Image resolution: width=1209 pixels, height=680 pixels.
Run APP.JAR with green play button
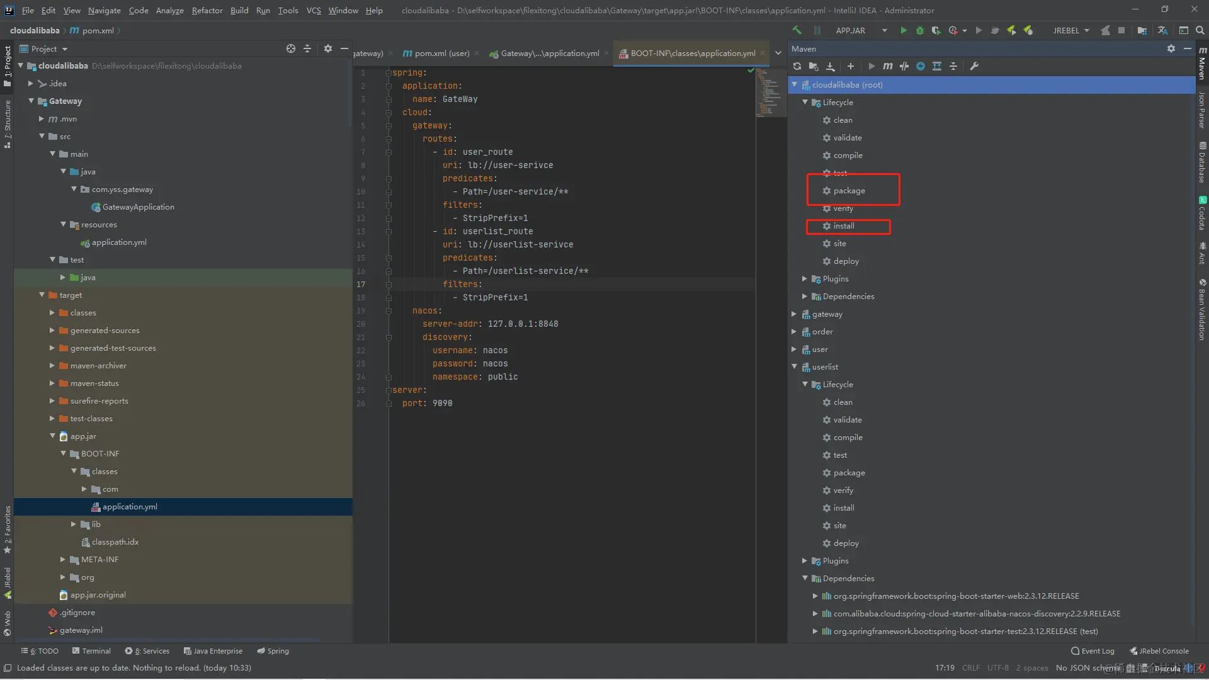click(904, 30)
